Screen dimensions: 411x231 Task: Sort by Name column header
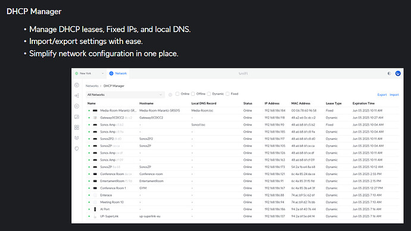click(92, 104)
